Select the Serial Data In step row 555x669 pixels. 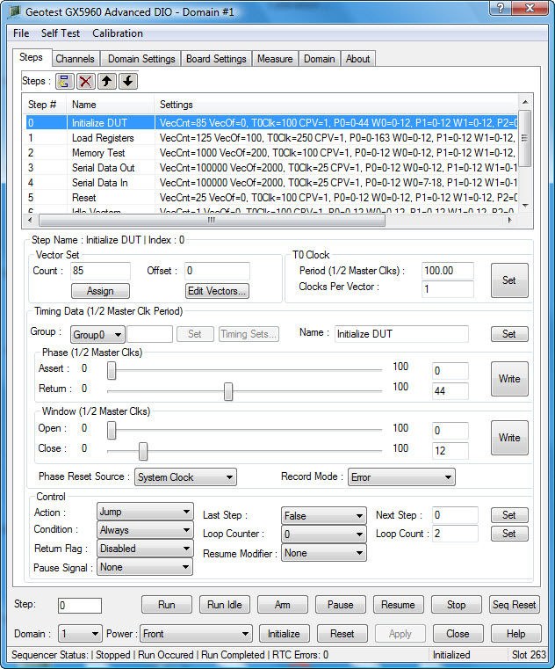271,183
